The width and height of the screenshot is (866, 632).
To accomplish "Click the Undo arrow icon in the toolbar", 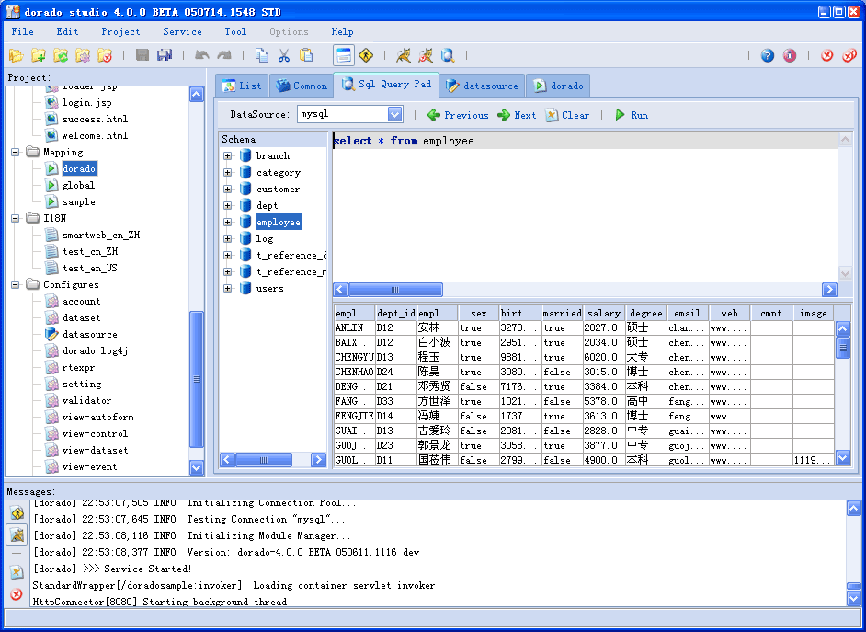I will tap(202, 55).
